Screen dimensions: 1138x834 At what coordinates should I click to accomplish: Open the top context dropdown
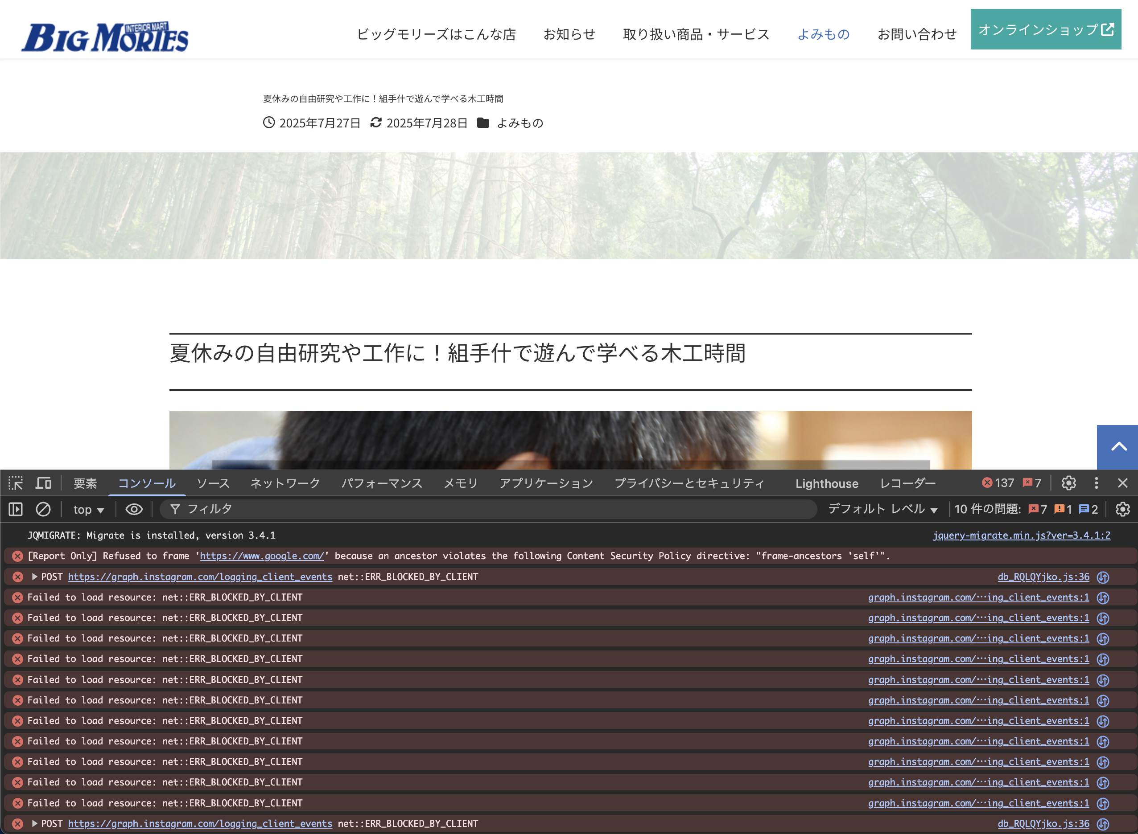click(x=88, y=509)
